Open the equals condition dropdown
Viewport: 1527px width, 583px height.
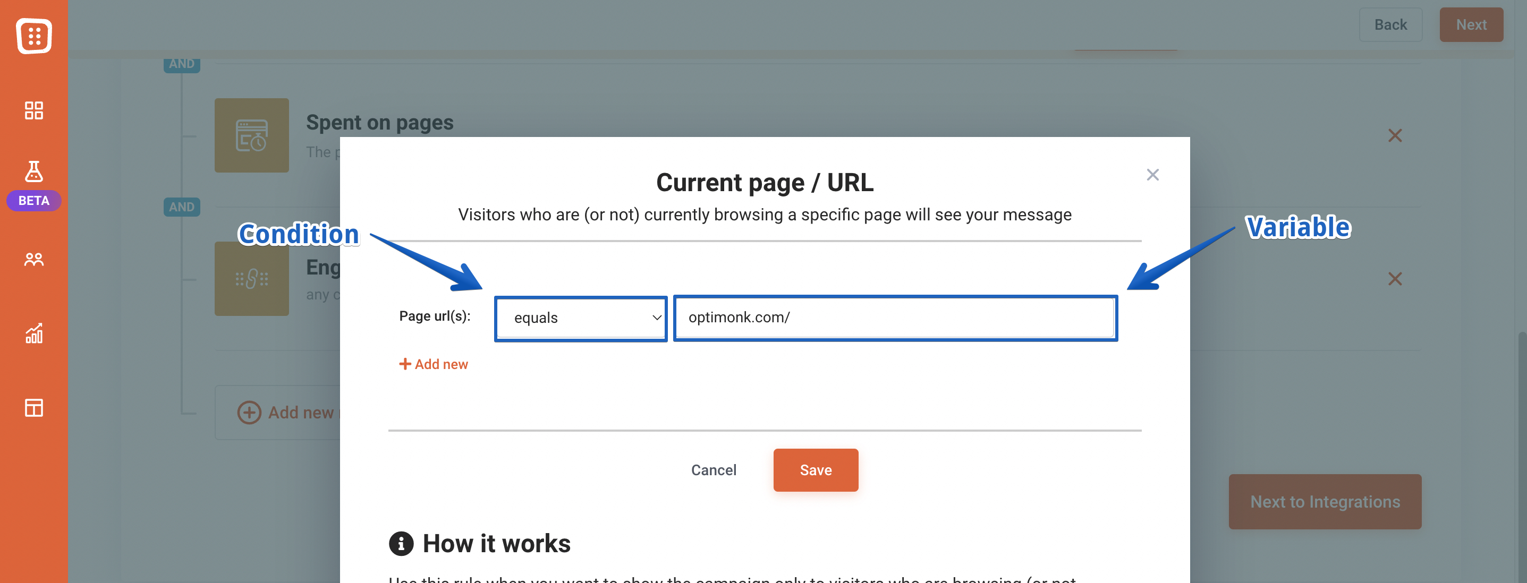[580, 318]
